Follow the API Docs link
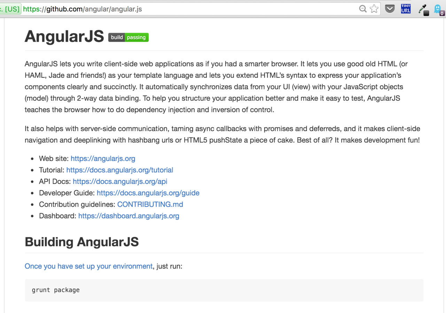This screenshot has height=313, width=446. click(120, 182)
